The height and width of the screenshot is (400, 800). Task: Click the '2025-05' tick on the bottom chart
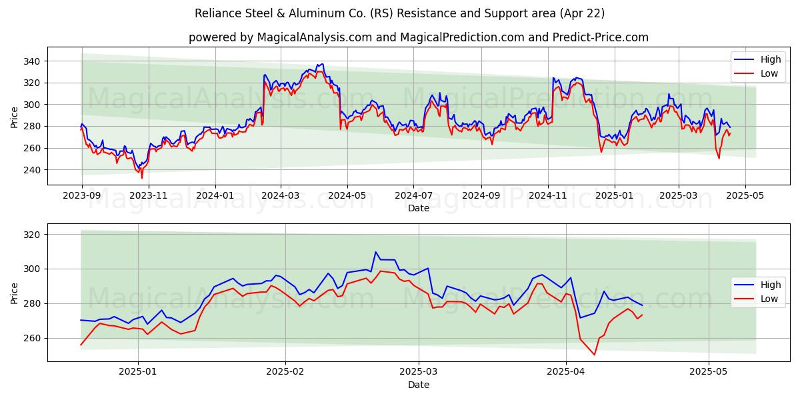709,372
